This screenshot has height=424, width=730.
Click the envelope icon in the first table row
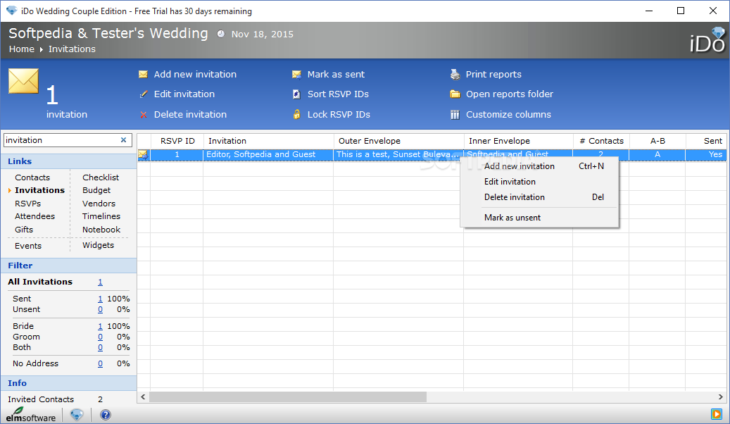point(144,155)
